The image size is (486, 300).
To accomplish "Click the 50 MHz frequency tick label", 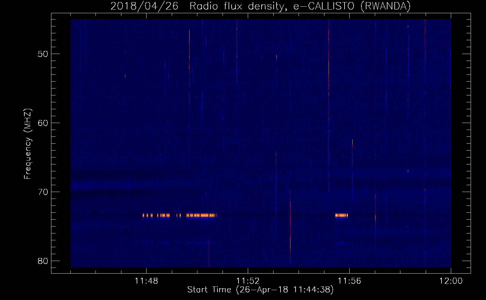I will point(43,54).
